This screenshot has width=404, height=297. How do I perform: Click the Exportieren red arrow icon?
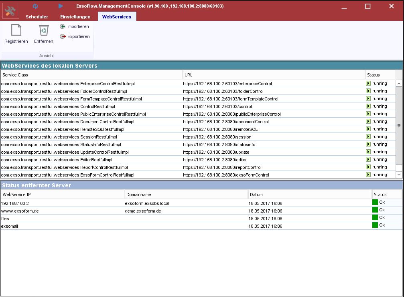click(63, 36)
